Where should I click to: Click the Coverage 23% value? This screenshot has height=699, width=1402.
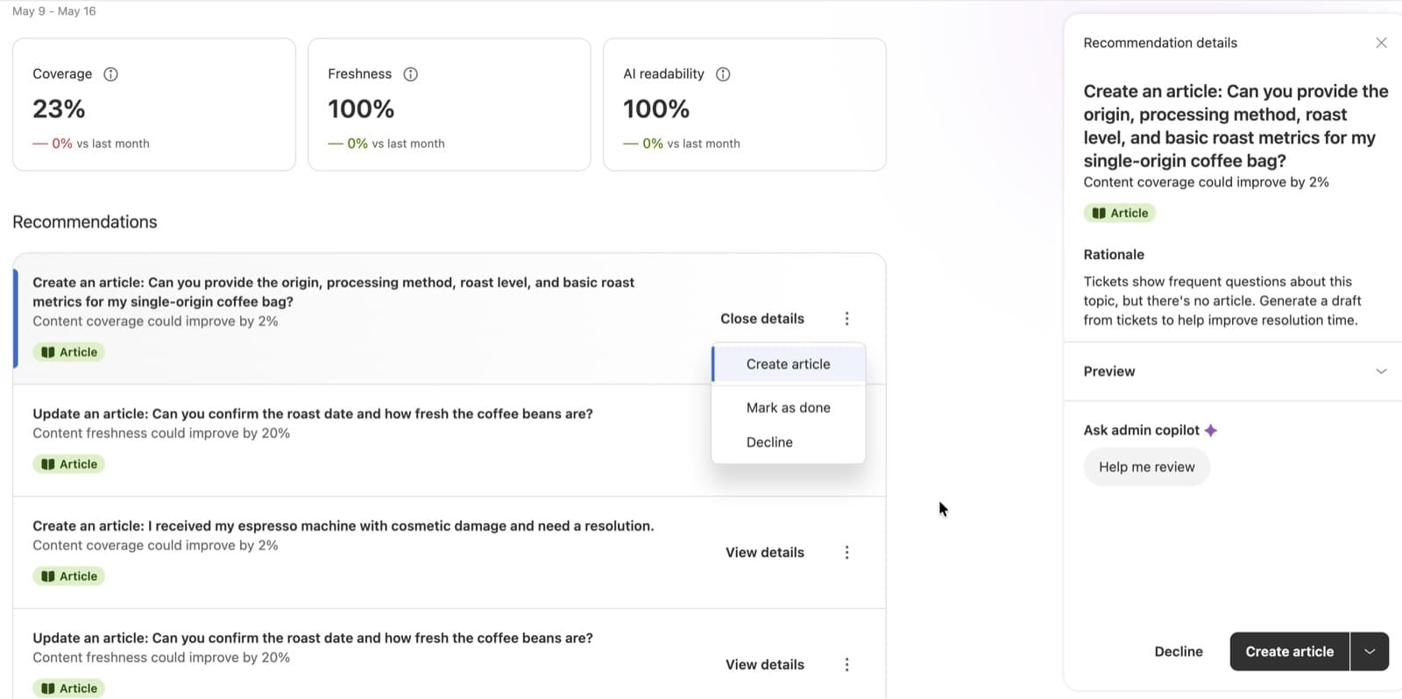coord(59,109)
